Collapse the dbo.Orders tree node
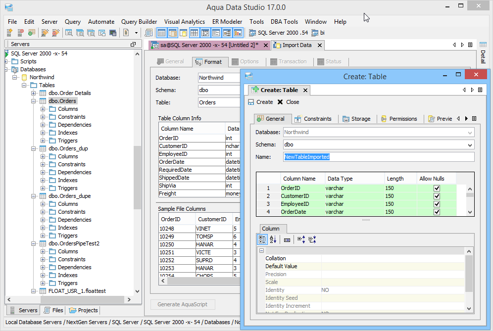493x331 pixels. [x=34, y=101]
